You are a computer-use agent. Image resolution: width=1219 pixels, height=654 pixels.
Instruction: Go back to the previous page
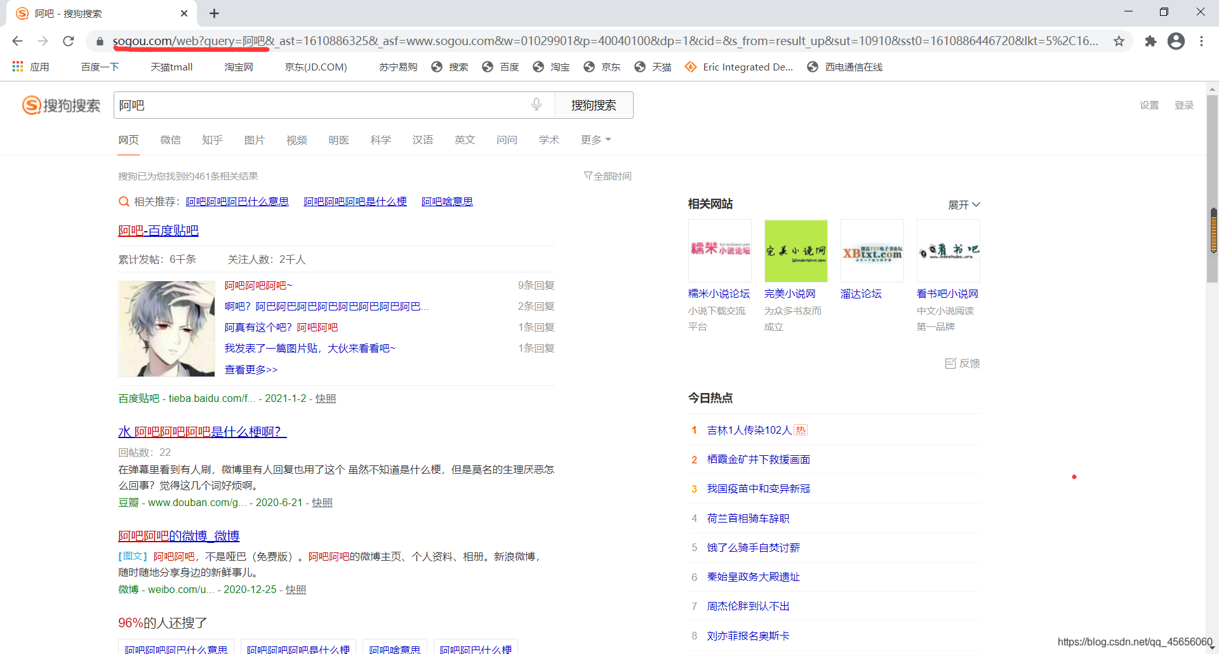[x=17, y=41]
